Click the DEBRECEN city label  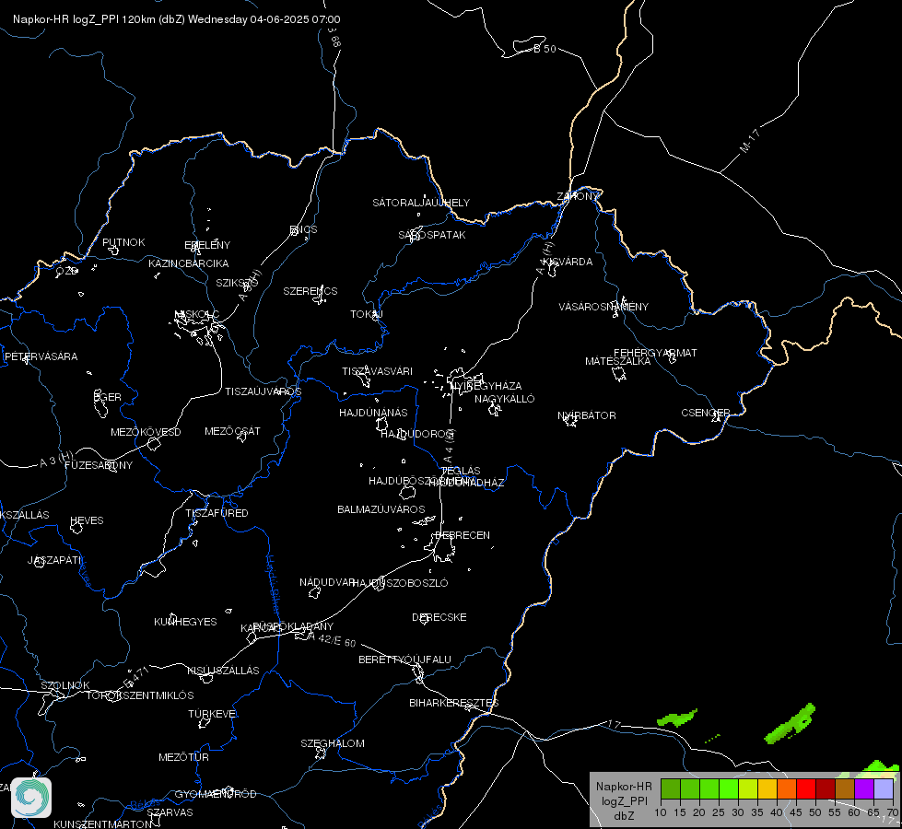pyautogui.click(x=463, y=535)
